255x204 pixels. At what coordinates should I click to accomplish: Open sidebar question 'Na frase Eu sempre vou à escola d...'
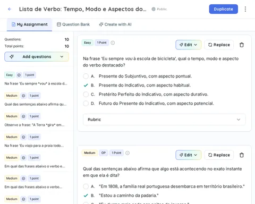[36, 83]
